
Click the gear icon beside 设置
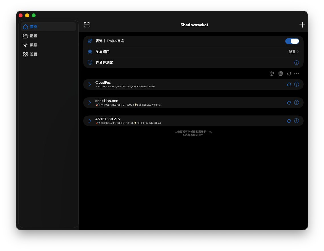(25, 54)
